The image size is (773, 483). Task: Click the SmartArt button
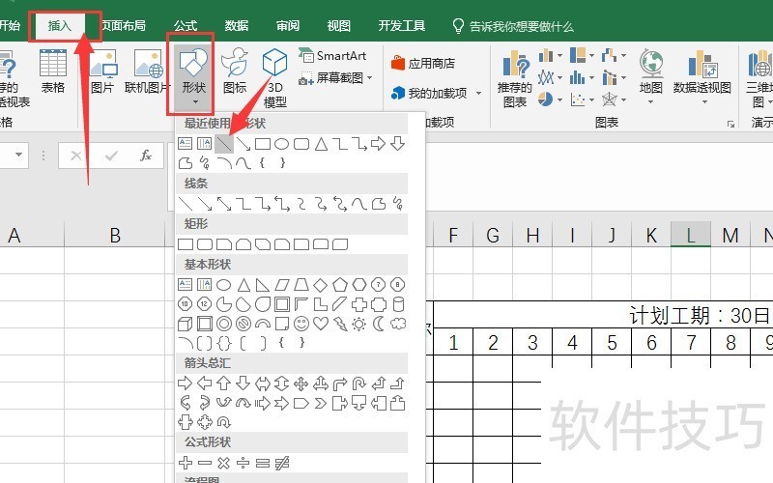[x=332, y=56]
